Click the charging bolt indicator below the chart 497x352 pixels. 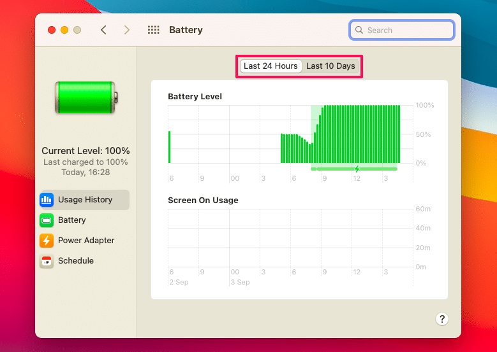(357, 169)
